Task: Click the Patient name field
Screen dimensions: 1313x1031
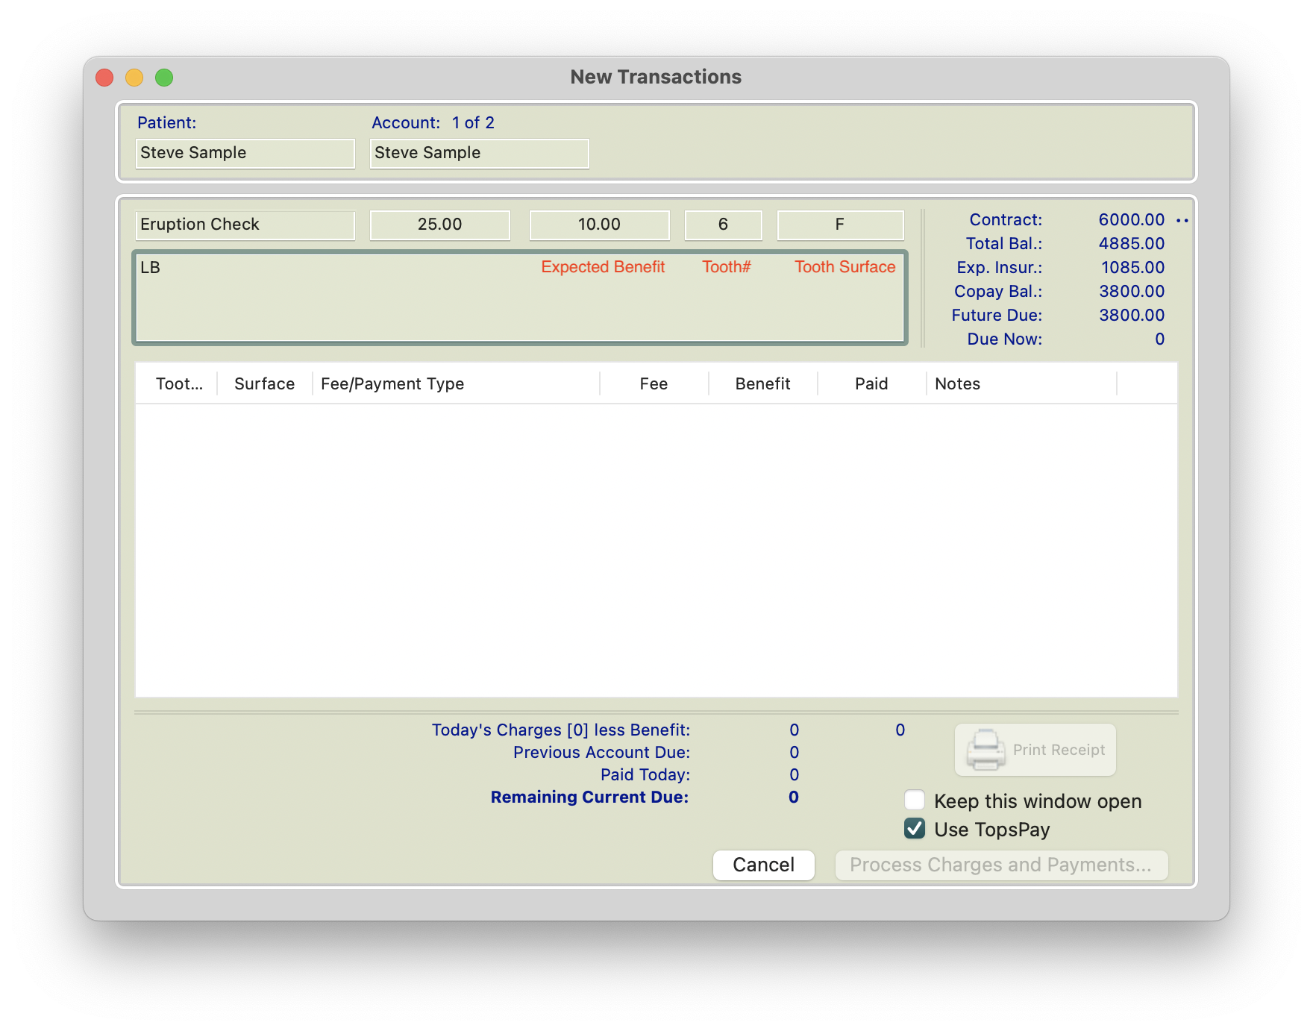Action: [x=245, y=153]
